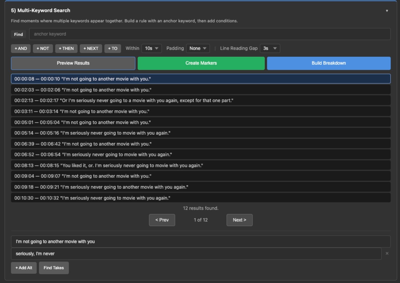Image resolution: width=400 pixels, height=283 pixels.
Task: Add a TO condition
Action: point(113,49)
